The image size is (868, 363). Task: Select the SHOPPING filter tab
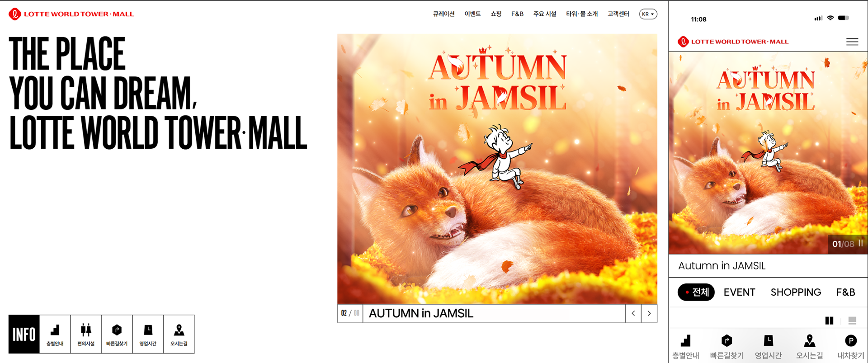coord(796,292)
